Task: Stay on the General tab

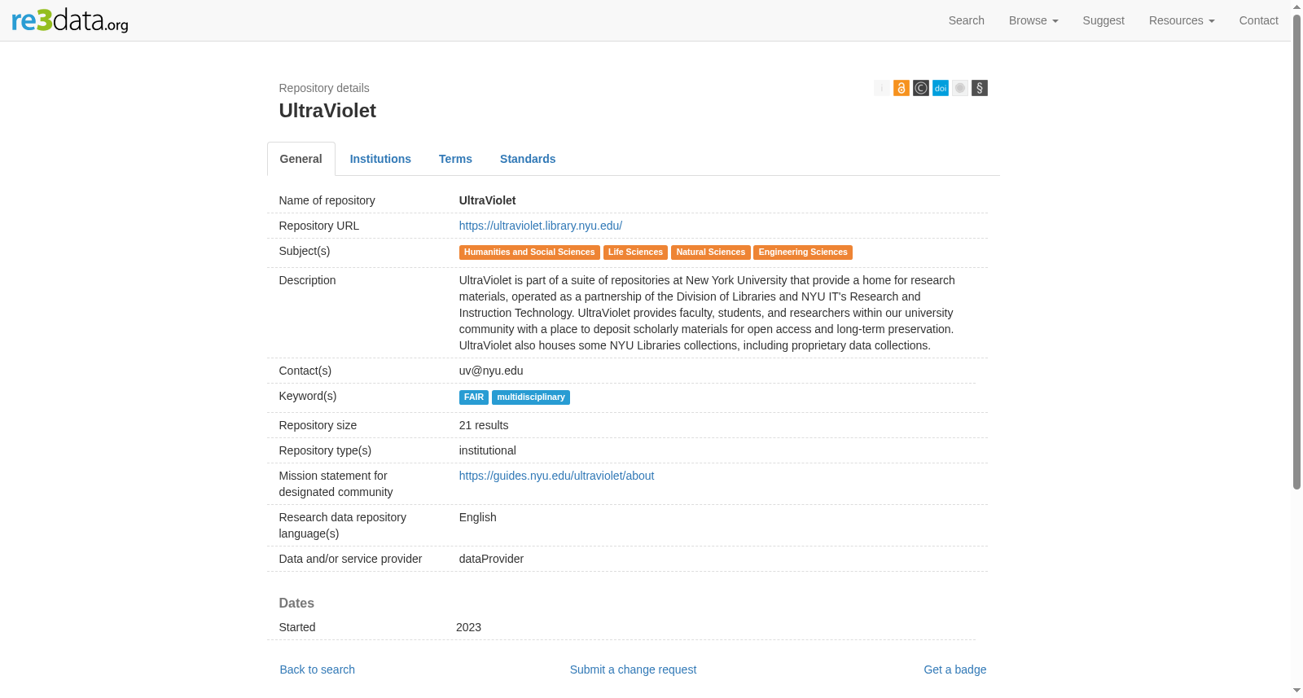Action: pyautogui.click(x=301, y=159)
